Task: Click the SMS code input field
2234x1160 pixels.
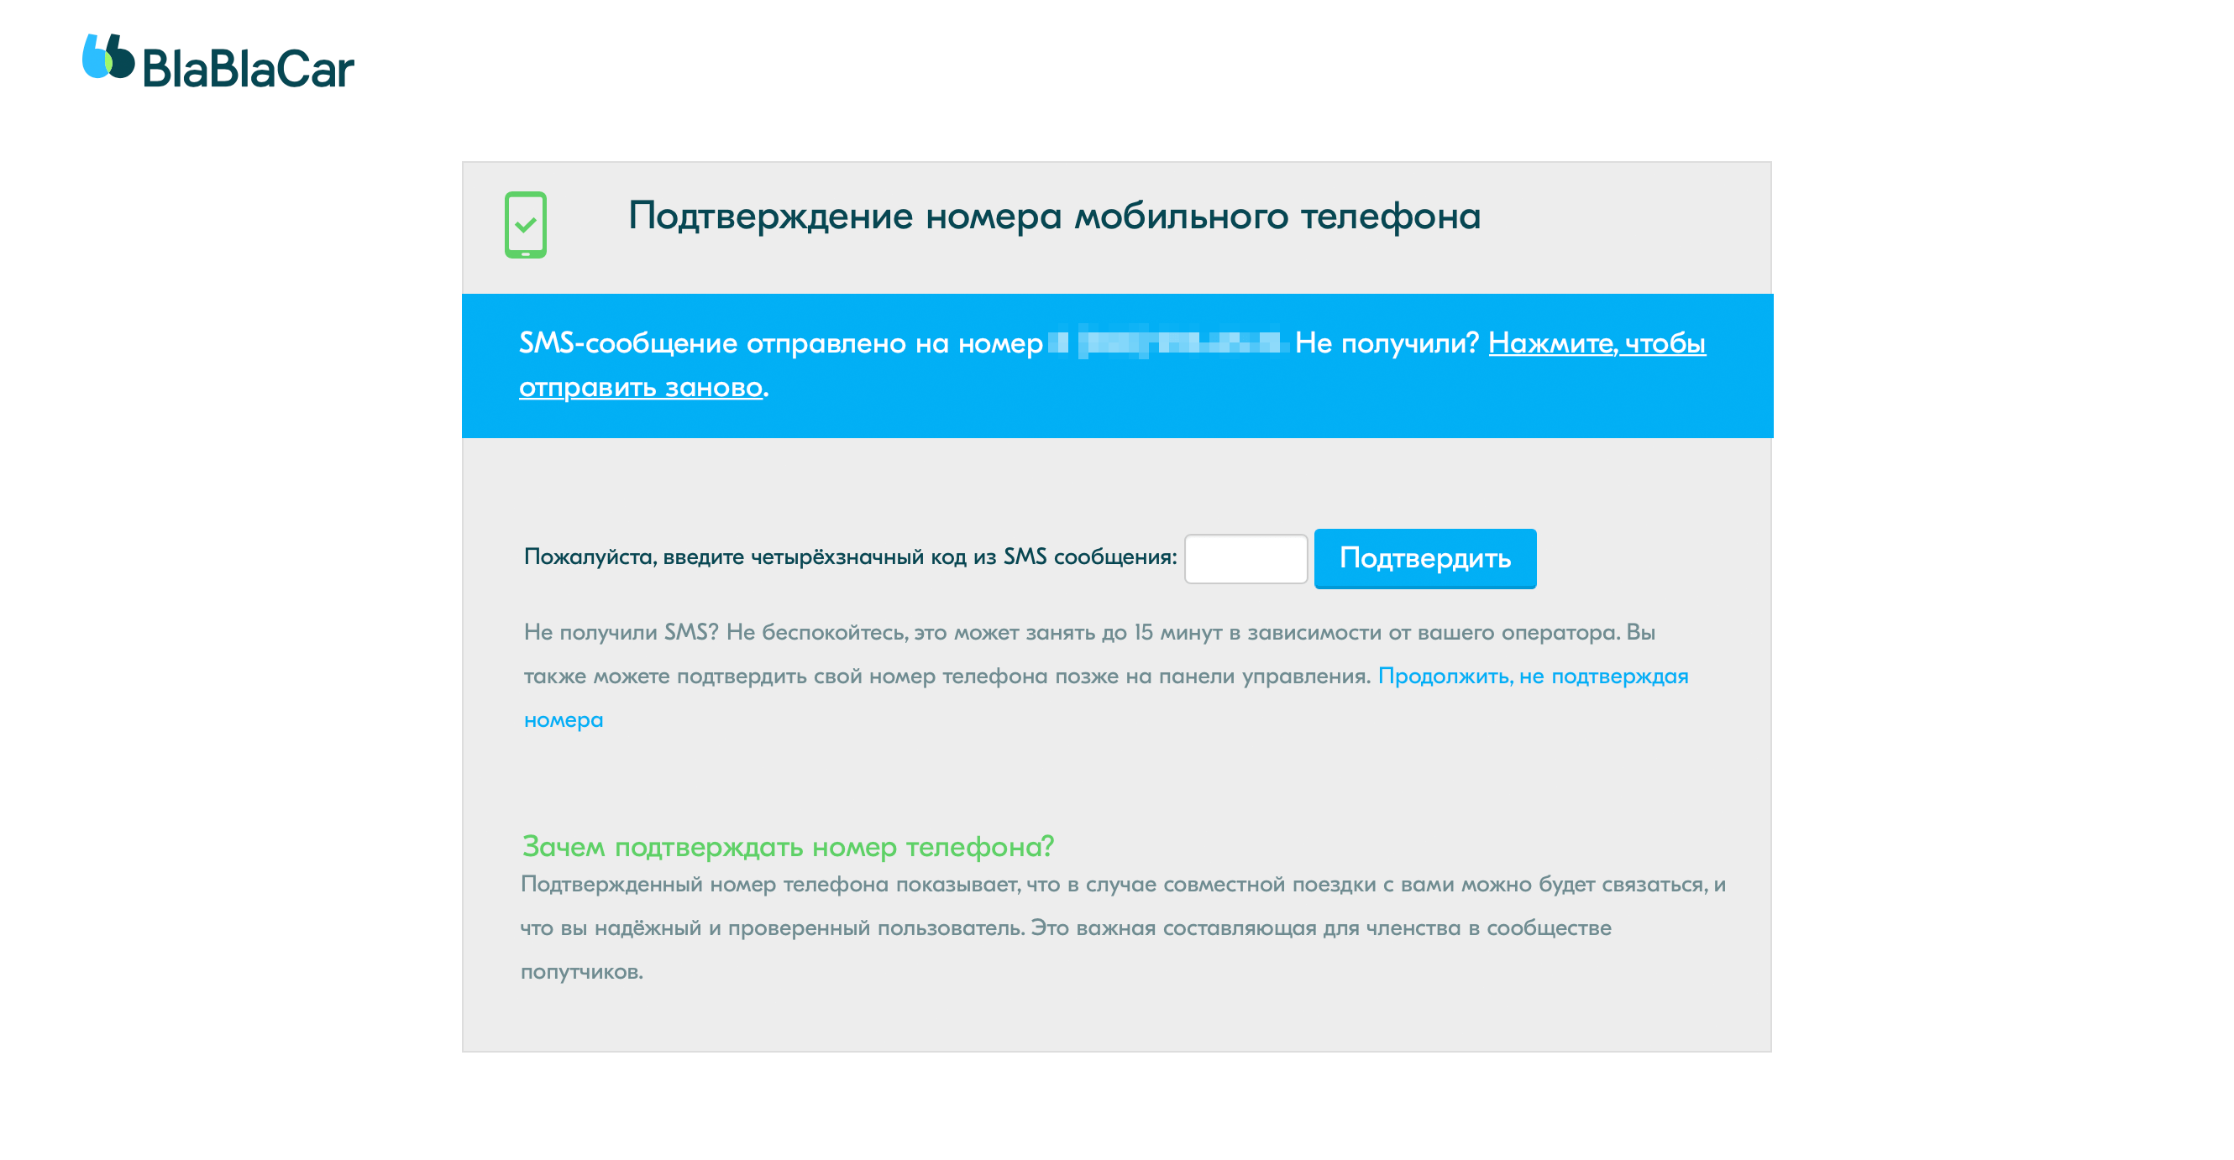Action: (x=1245, y=558)
